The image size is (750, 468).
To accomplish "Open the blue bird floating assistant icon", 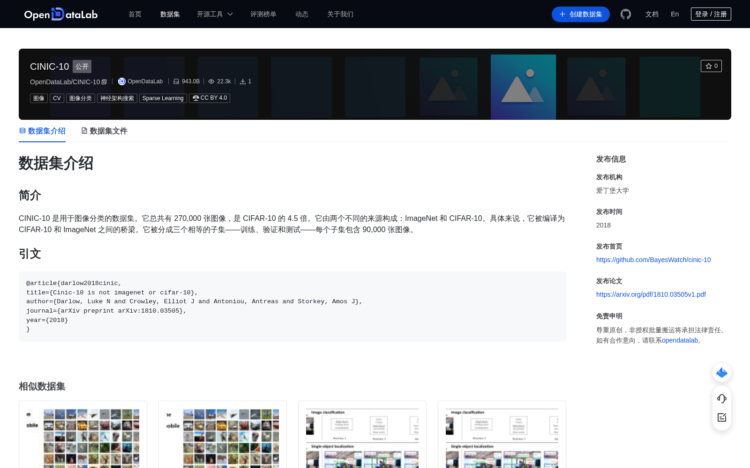I will tap(722, 373).
